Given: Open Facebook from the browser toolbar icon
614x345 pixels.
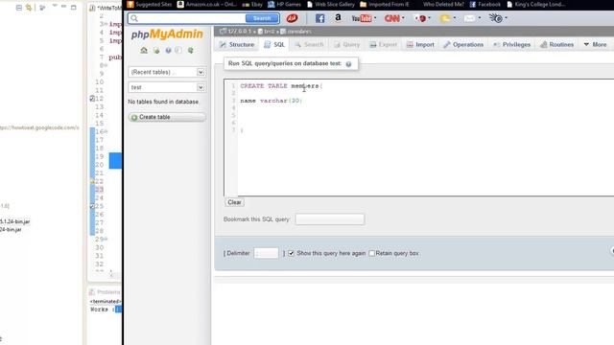Looking at the screenshot, I should (319, 18).
